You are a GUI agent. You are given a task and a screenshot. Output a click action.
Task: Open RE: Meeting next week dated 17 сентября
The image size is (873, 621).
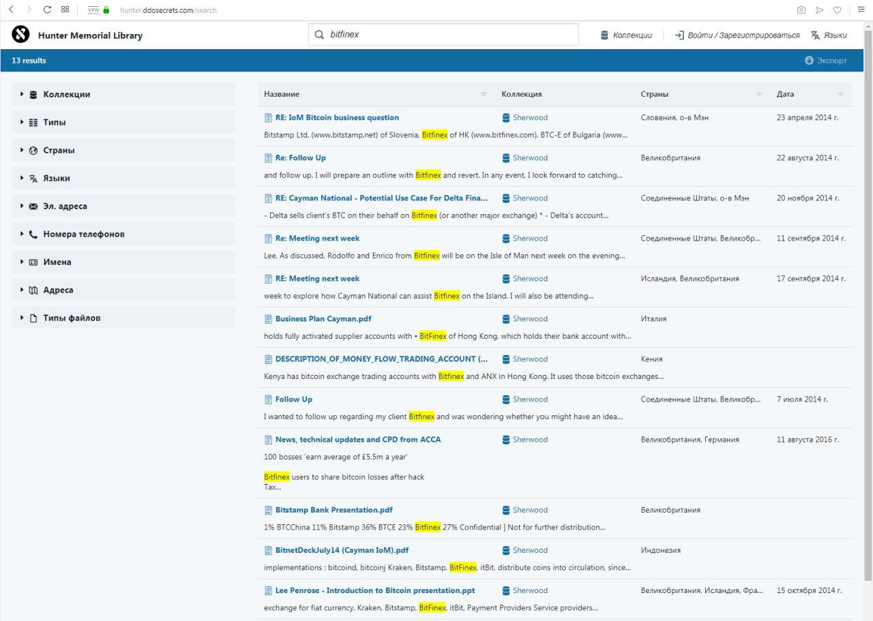click(317, 279)
